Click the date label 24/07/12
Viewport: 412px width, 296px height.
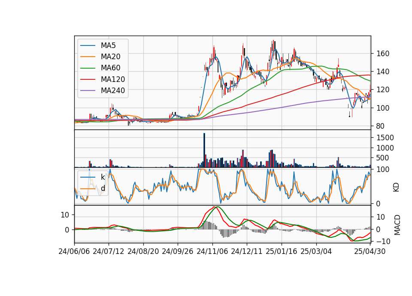pos(109,252)
